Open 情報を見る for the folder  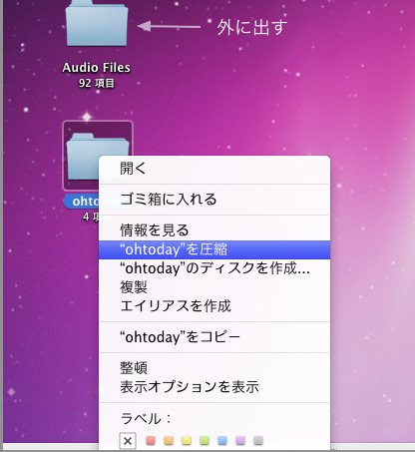[214, 230]
